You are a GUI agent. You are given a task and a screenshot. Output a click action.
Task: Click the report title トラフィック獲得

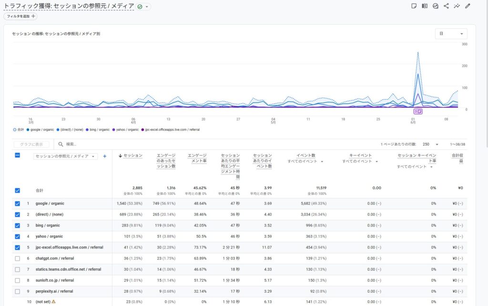[69, 6]
